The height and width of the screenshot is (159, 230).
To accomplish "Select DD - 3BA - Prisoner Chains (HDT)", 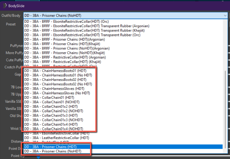I will click(123, 147).
